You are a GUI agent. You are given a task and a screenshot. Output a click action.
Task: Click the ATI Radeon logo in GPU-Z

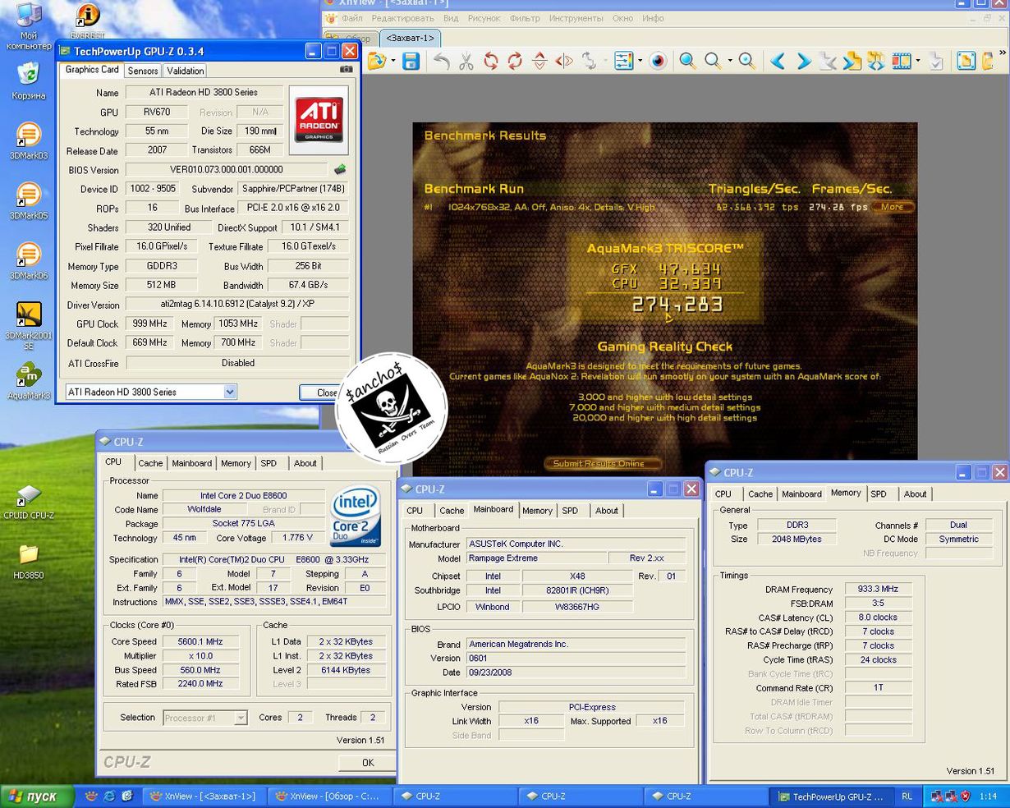(x=319, y=120)
